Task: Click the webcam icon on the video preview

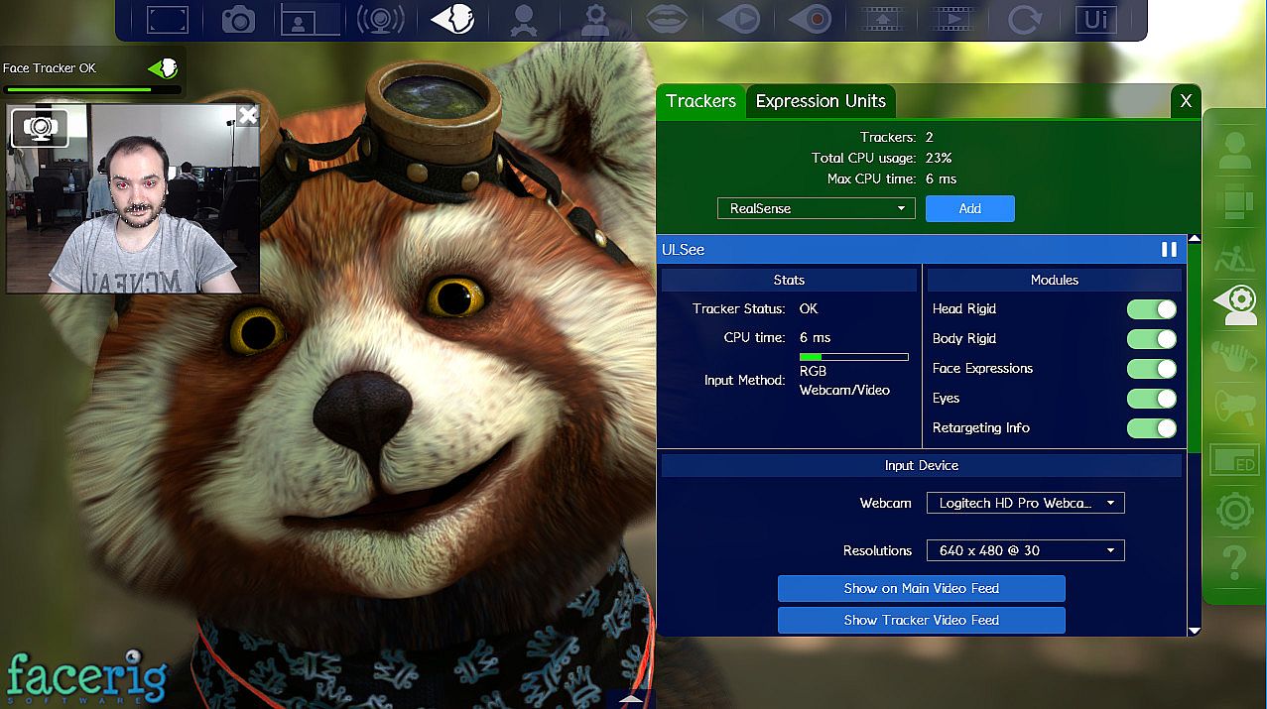Action: [40, 129]
